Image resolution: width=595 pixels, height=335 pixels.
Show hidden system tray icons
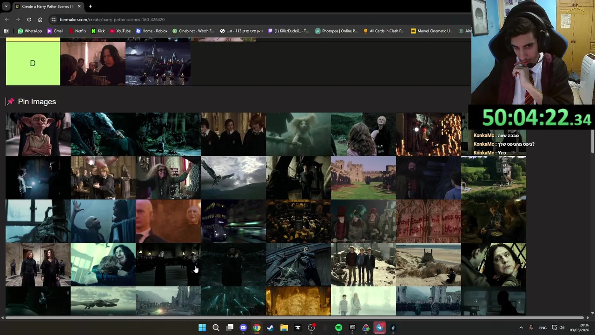click(521, 328)
